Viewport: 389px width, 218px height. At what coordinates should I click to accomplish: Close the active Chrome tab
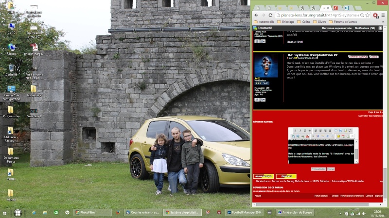coord(328,8)
